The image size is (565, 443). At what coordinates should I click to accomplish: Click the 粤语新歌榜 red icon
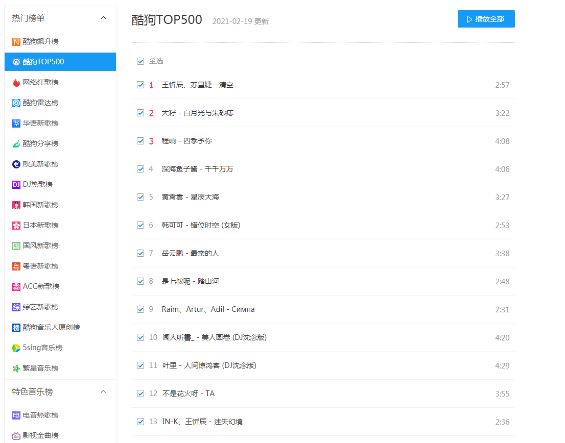pyautogui.click(x=16, y=266)
